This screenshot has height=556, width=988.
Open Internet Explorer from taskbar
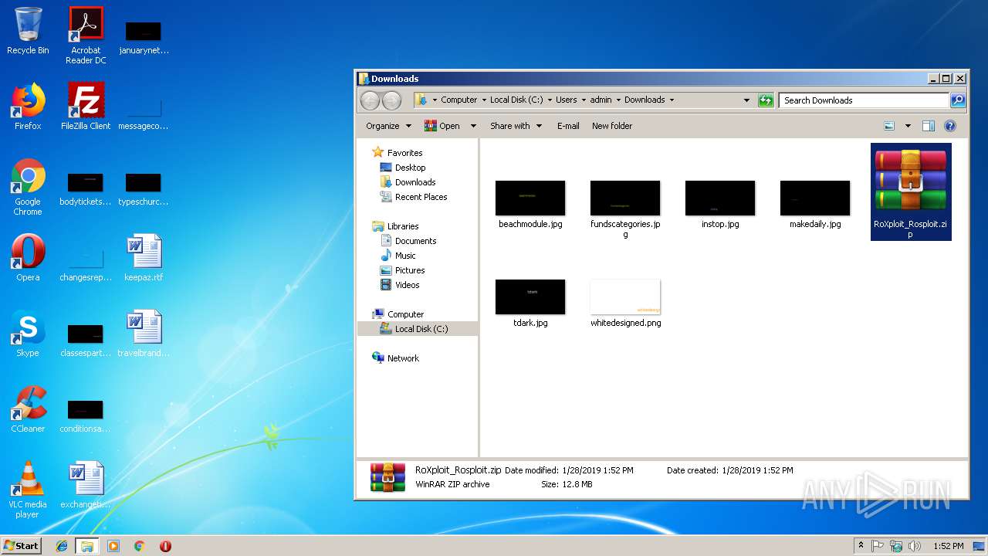pyautogui.click(x=62, y=546)
